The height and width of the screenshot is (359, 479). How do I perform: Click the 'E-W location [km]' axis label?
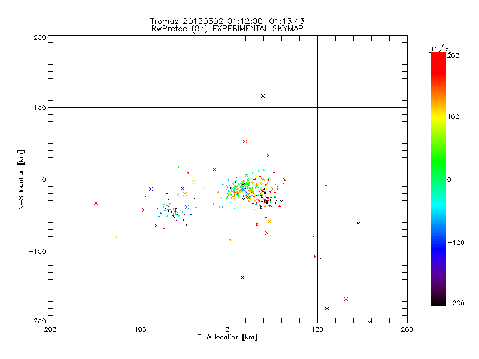point(227,337)
